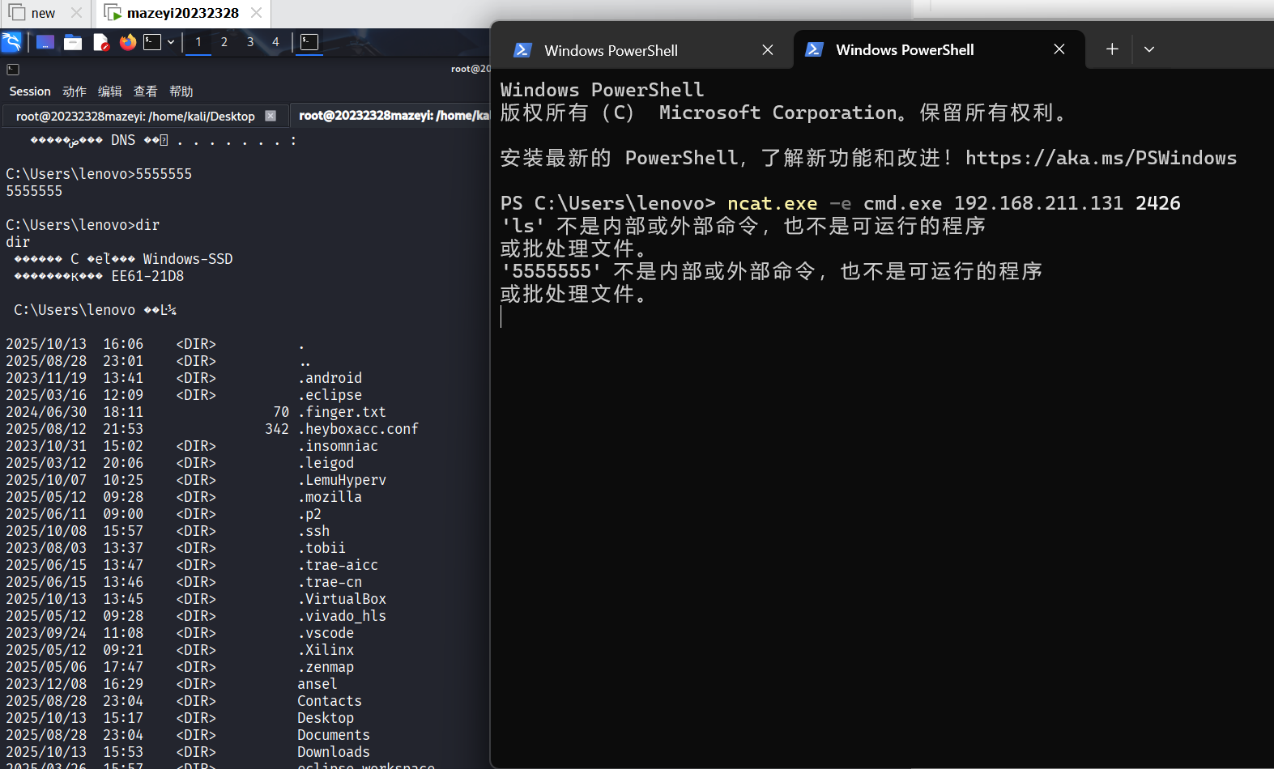The height and width of the screenshot is (769, 1274).
Task: Click ncat.exe in the PowerShell command
Action: pyautogui.click(x=772, y=203)
